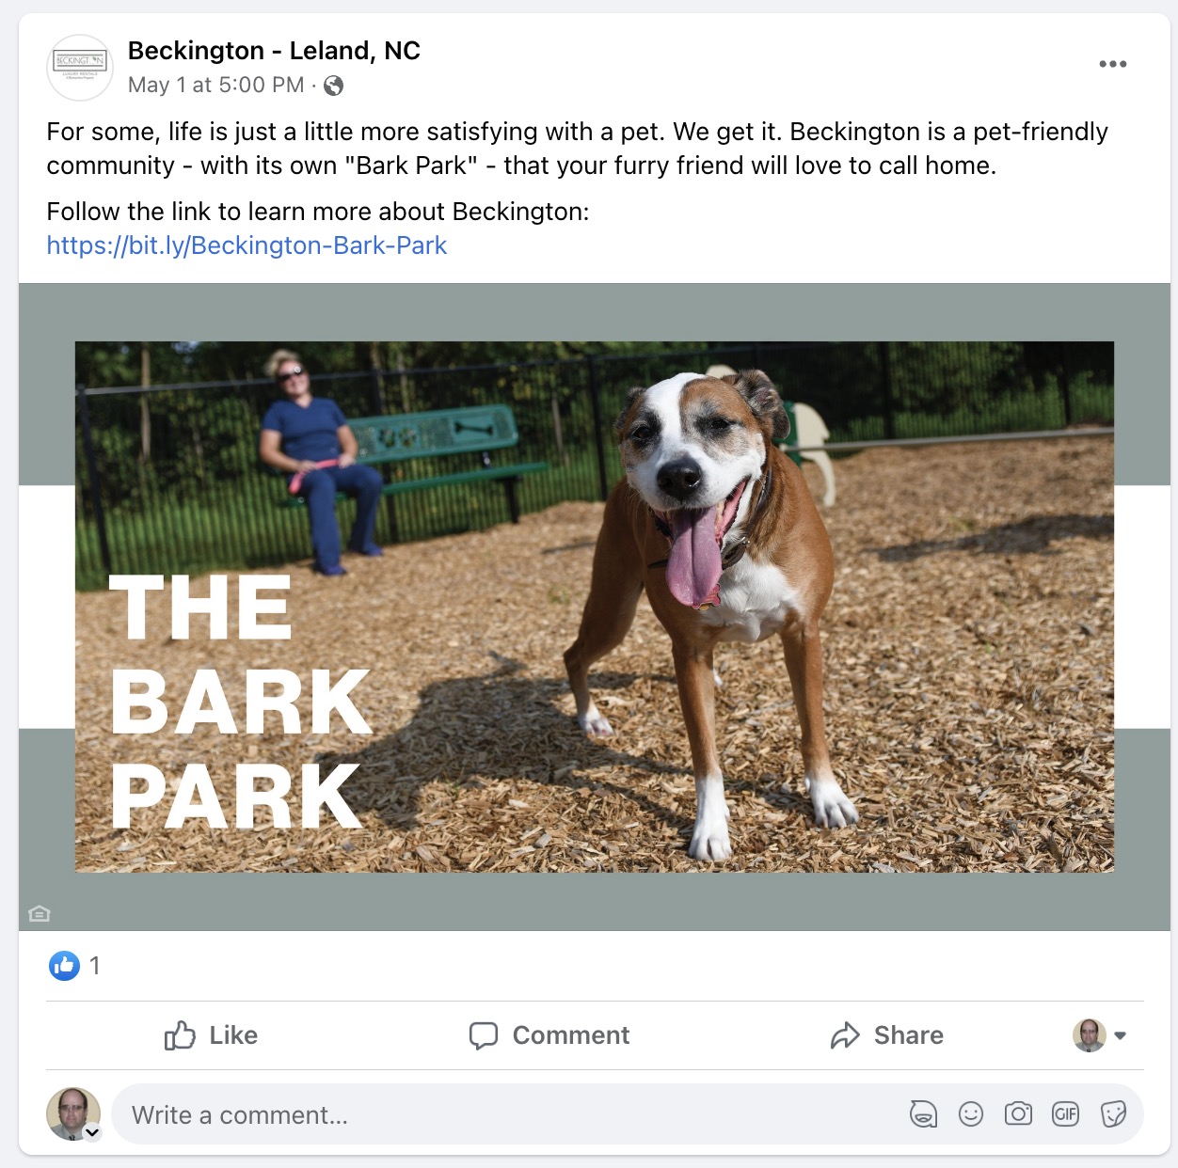
Task: Click into Write a comment field
Action: 508,1114
